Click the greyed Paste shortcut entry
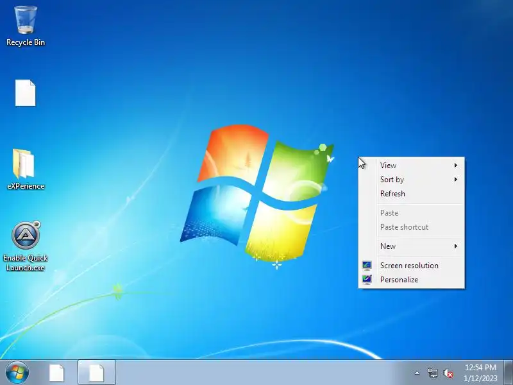Screen dimensions: 513x385 click(x=411, y=227)
